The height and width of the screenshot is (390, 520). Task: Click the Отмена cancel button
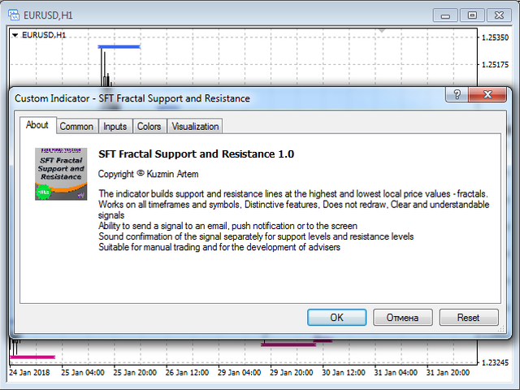(403, 318)
